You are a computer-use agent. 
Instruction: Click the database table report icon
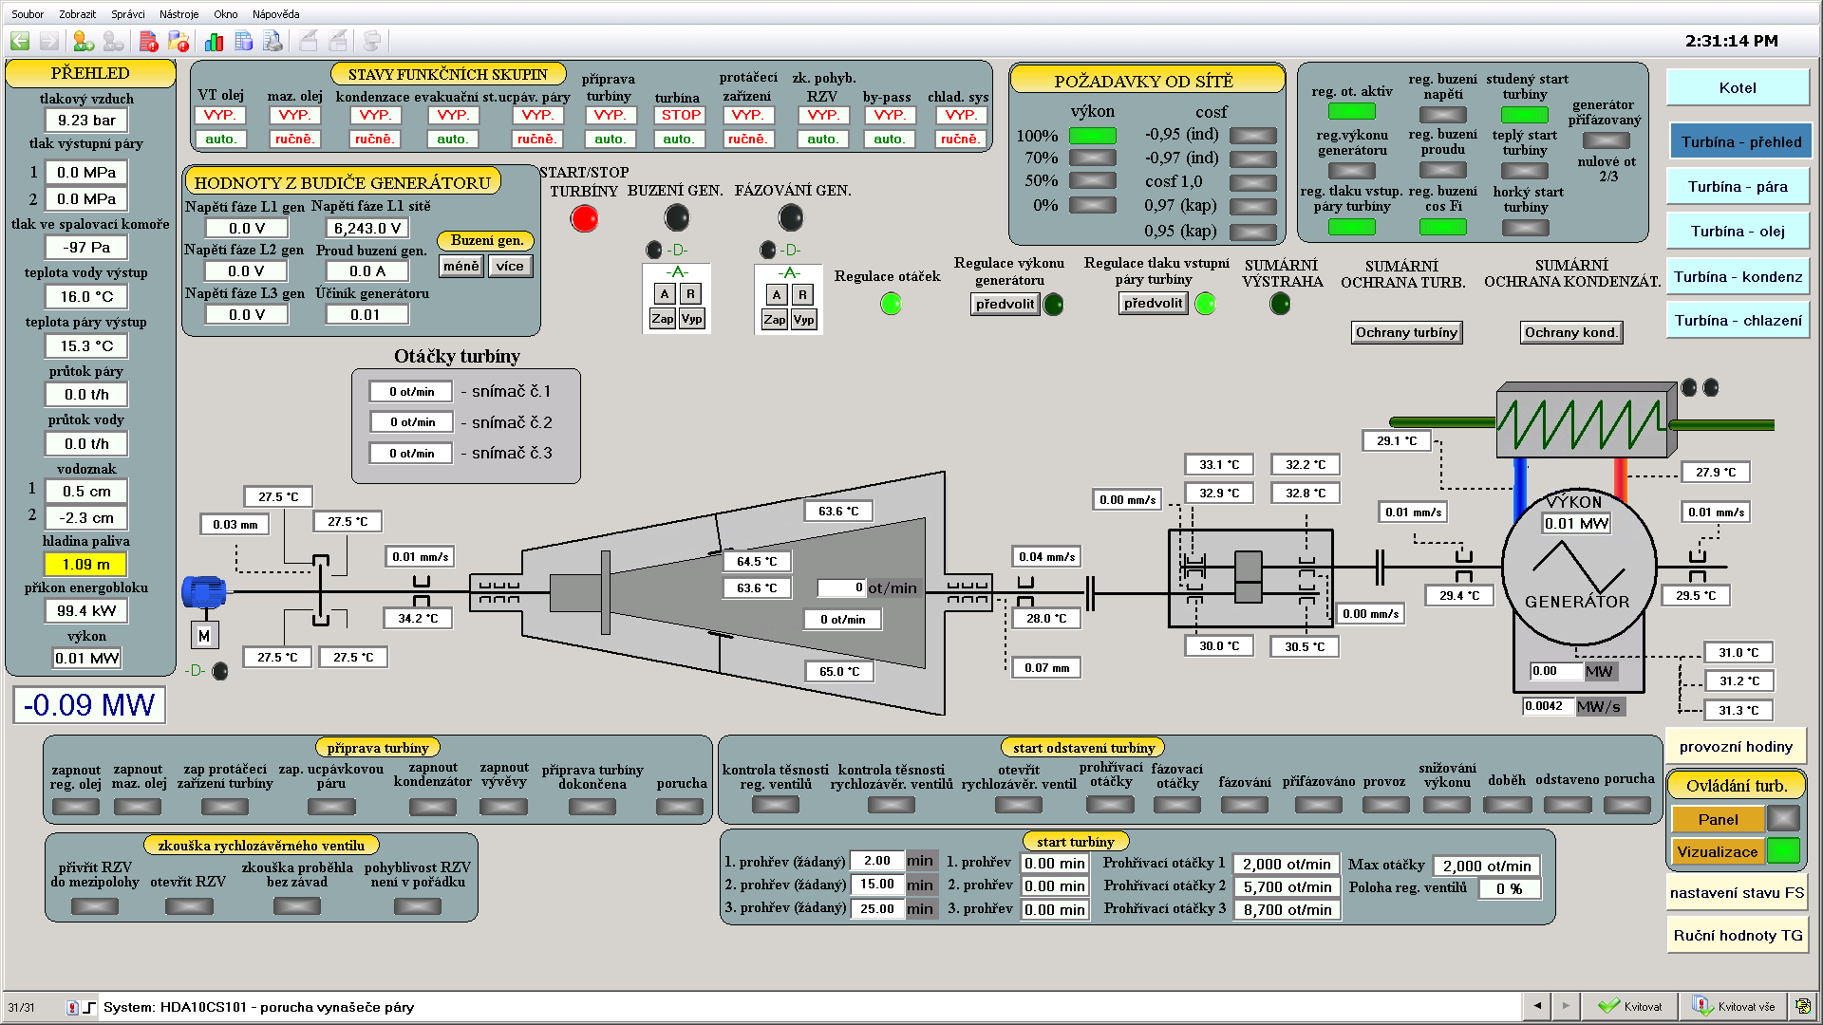pos(244,41)
